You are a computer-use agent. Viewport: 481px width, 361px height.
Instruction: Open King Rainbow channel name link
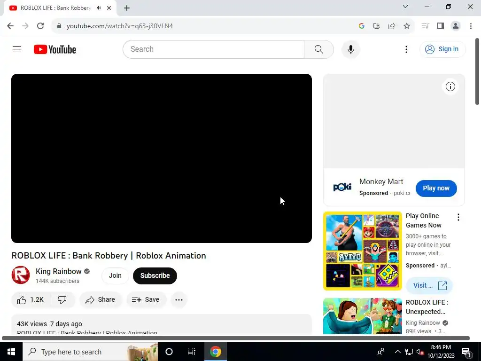[x=59, y=271]
